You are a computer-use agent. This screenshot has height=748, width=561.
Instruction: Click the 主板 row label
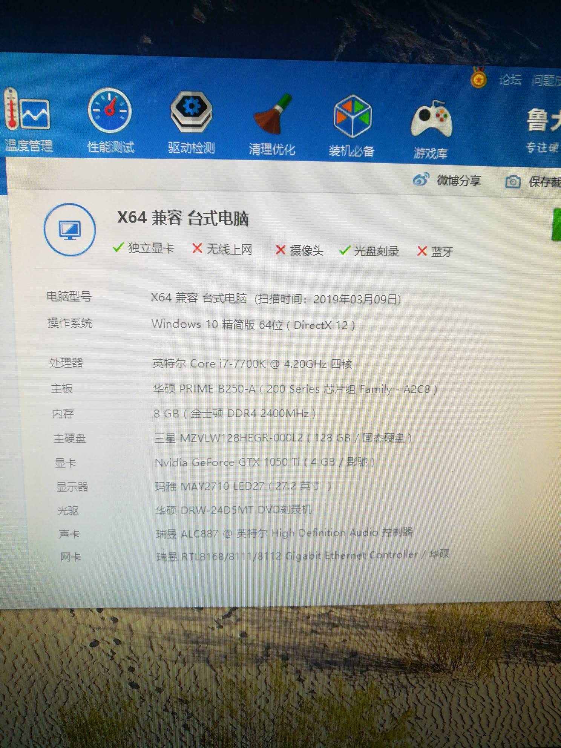pos(62,388)
